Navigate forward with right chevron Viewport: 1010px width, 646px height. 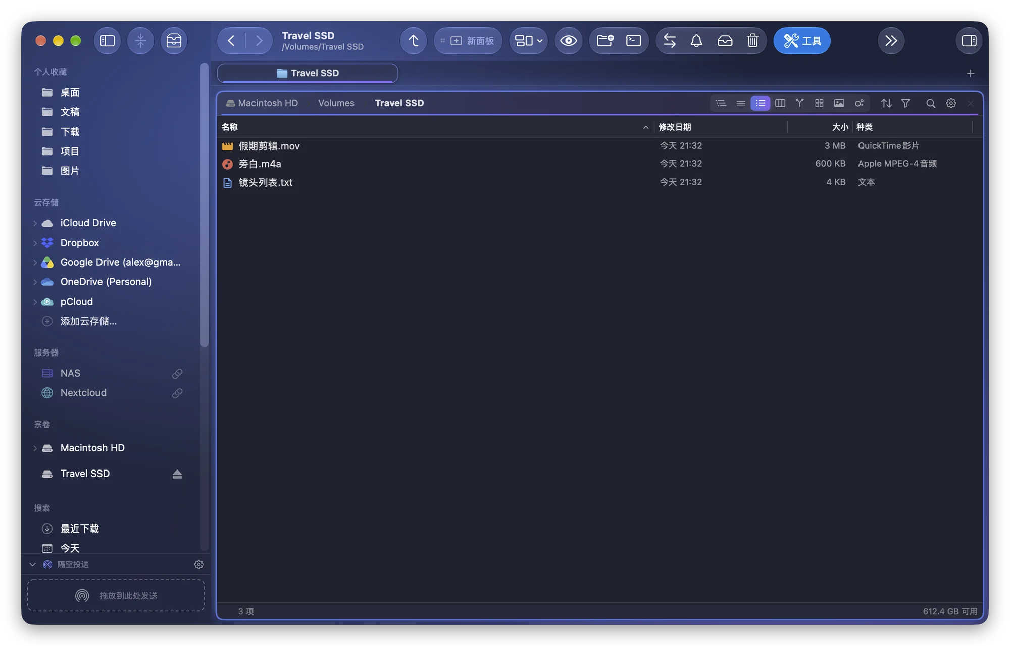coord(259,41)
